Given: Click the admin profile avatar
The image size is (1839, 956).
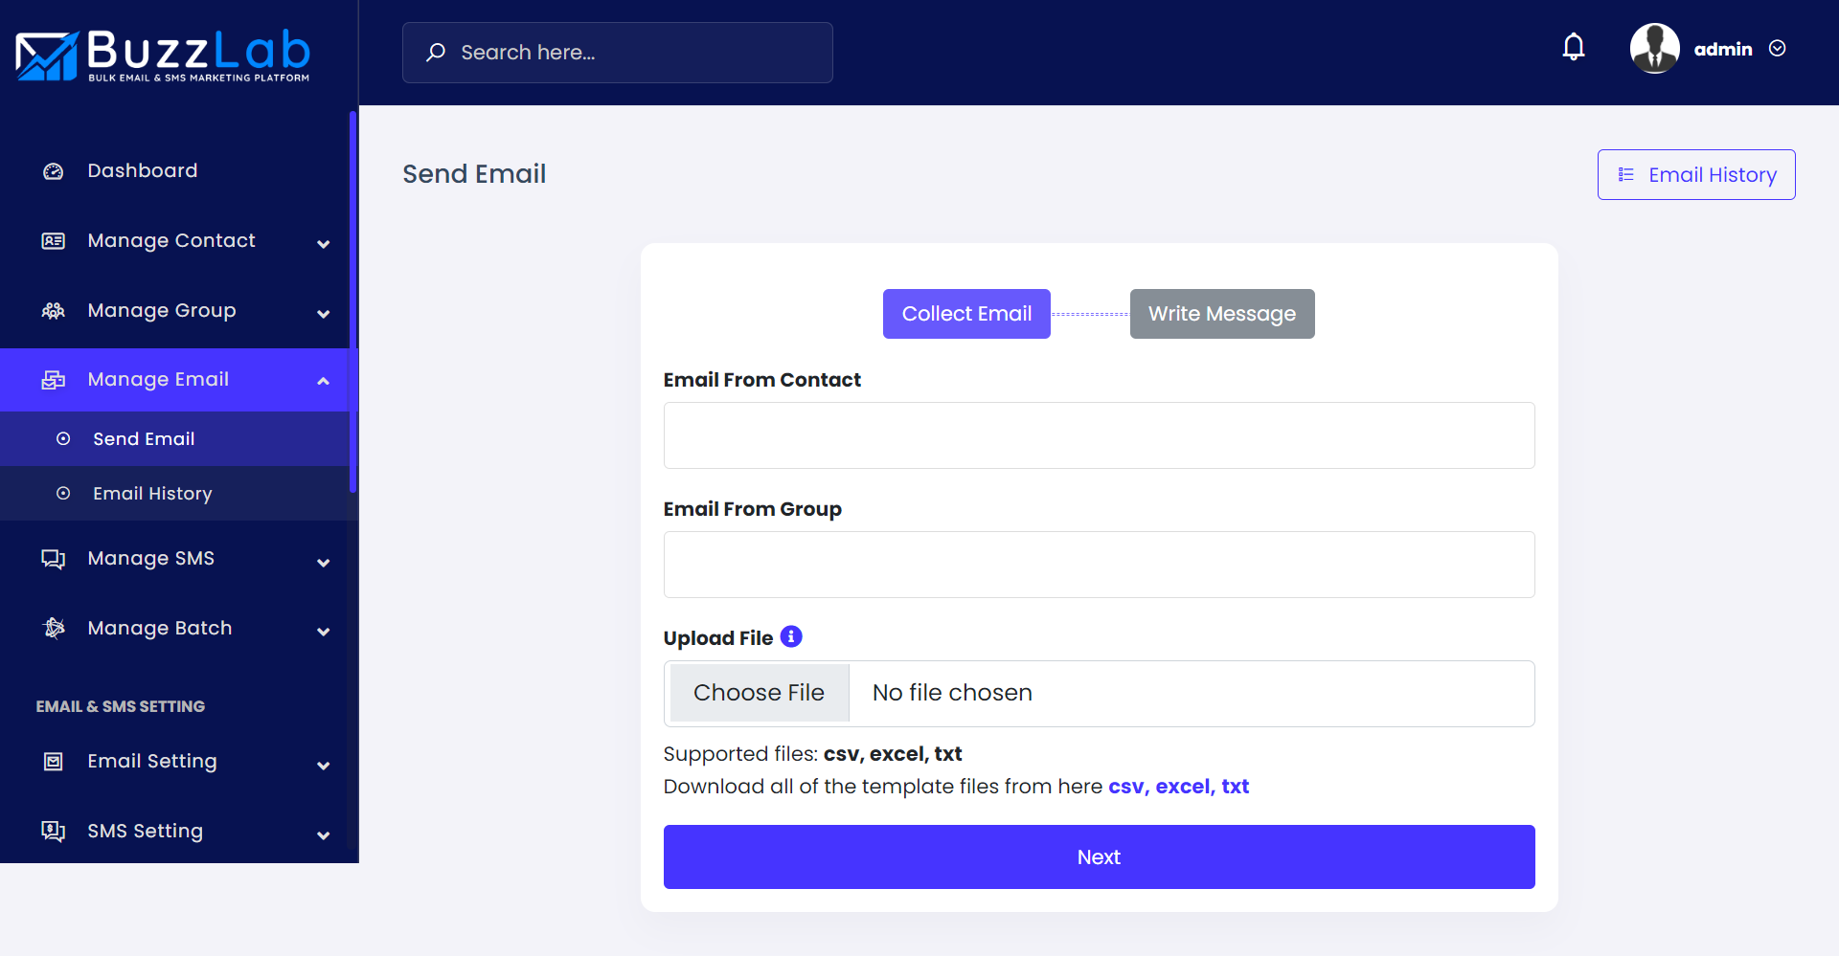Looking at the screenshot, I should click(x=1654, y=48).
